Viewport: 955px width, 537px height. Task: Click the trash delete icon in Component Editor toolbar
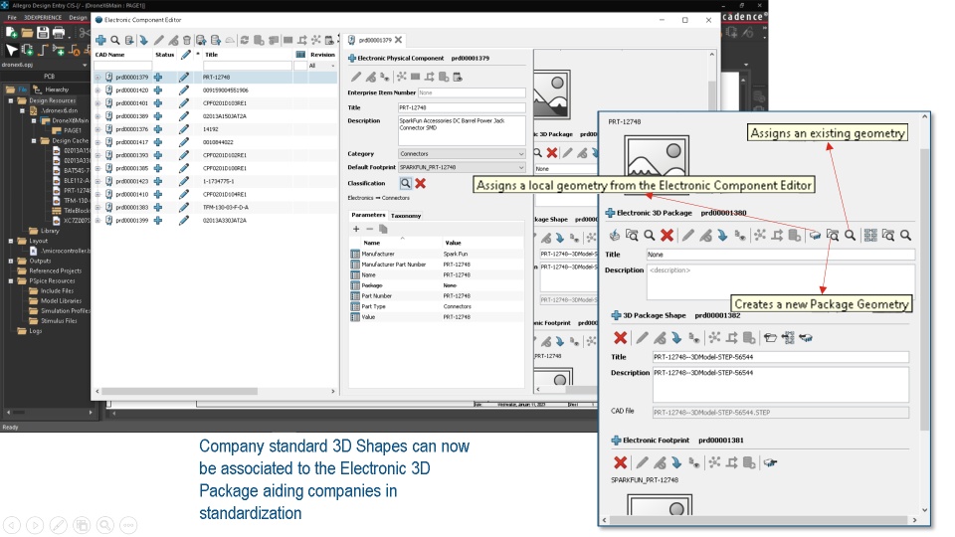[187, 40]
